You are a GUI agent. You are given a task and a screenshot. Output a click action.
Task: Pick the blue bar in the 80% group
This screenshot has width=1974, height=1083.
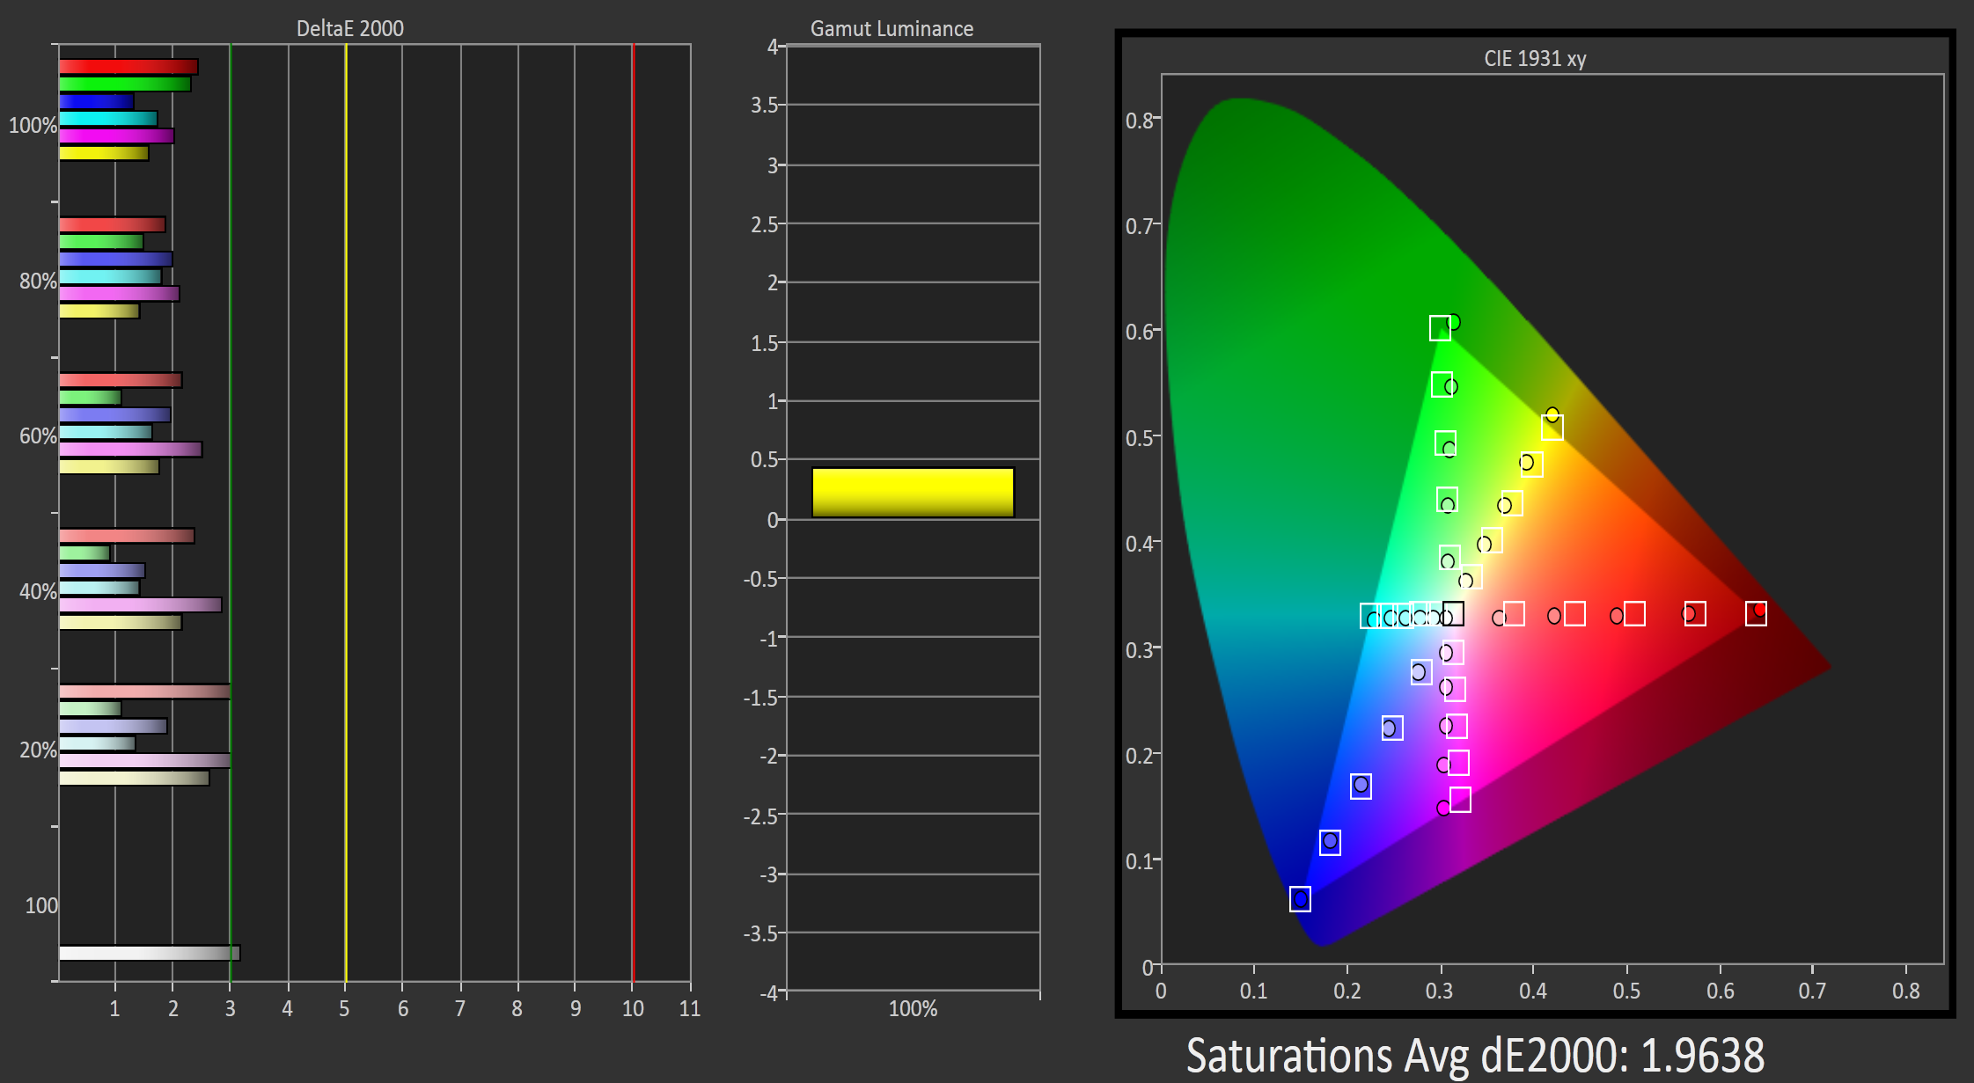point(115,259)
